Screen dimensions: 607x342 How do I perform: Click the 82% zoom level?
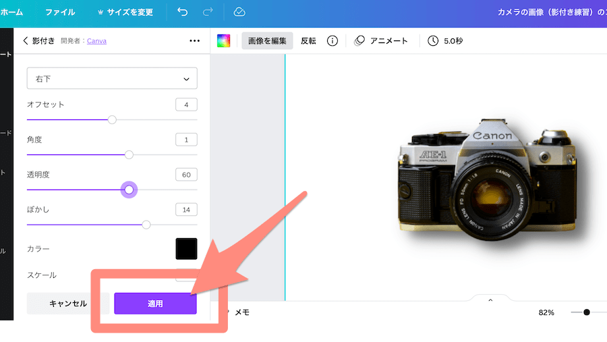click(x=546, y=312)
